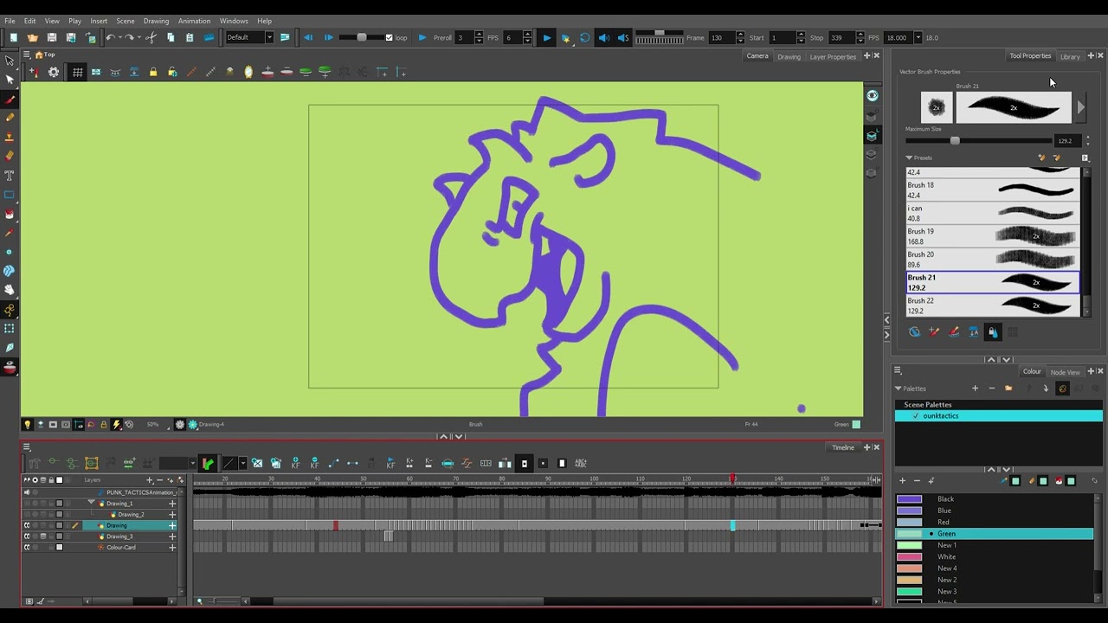The image size is (1108, 623).
Task: Toggle the loop checkbox
Action: point(389,37)
